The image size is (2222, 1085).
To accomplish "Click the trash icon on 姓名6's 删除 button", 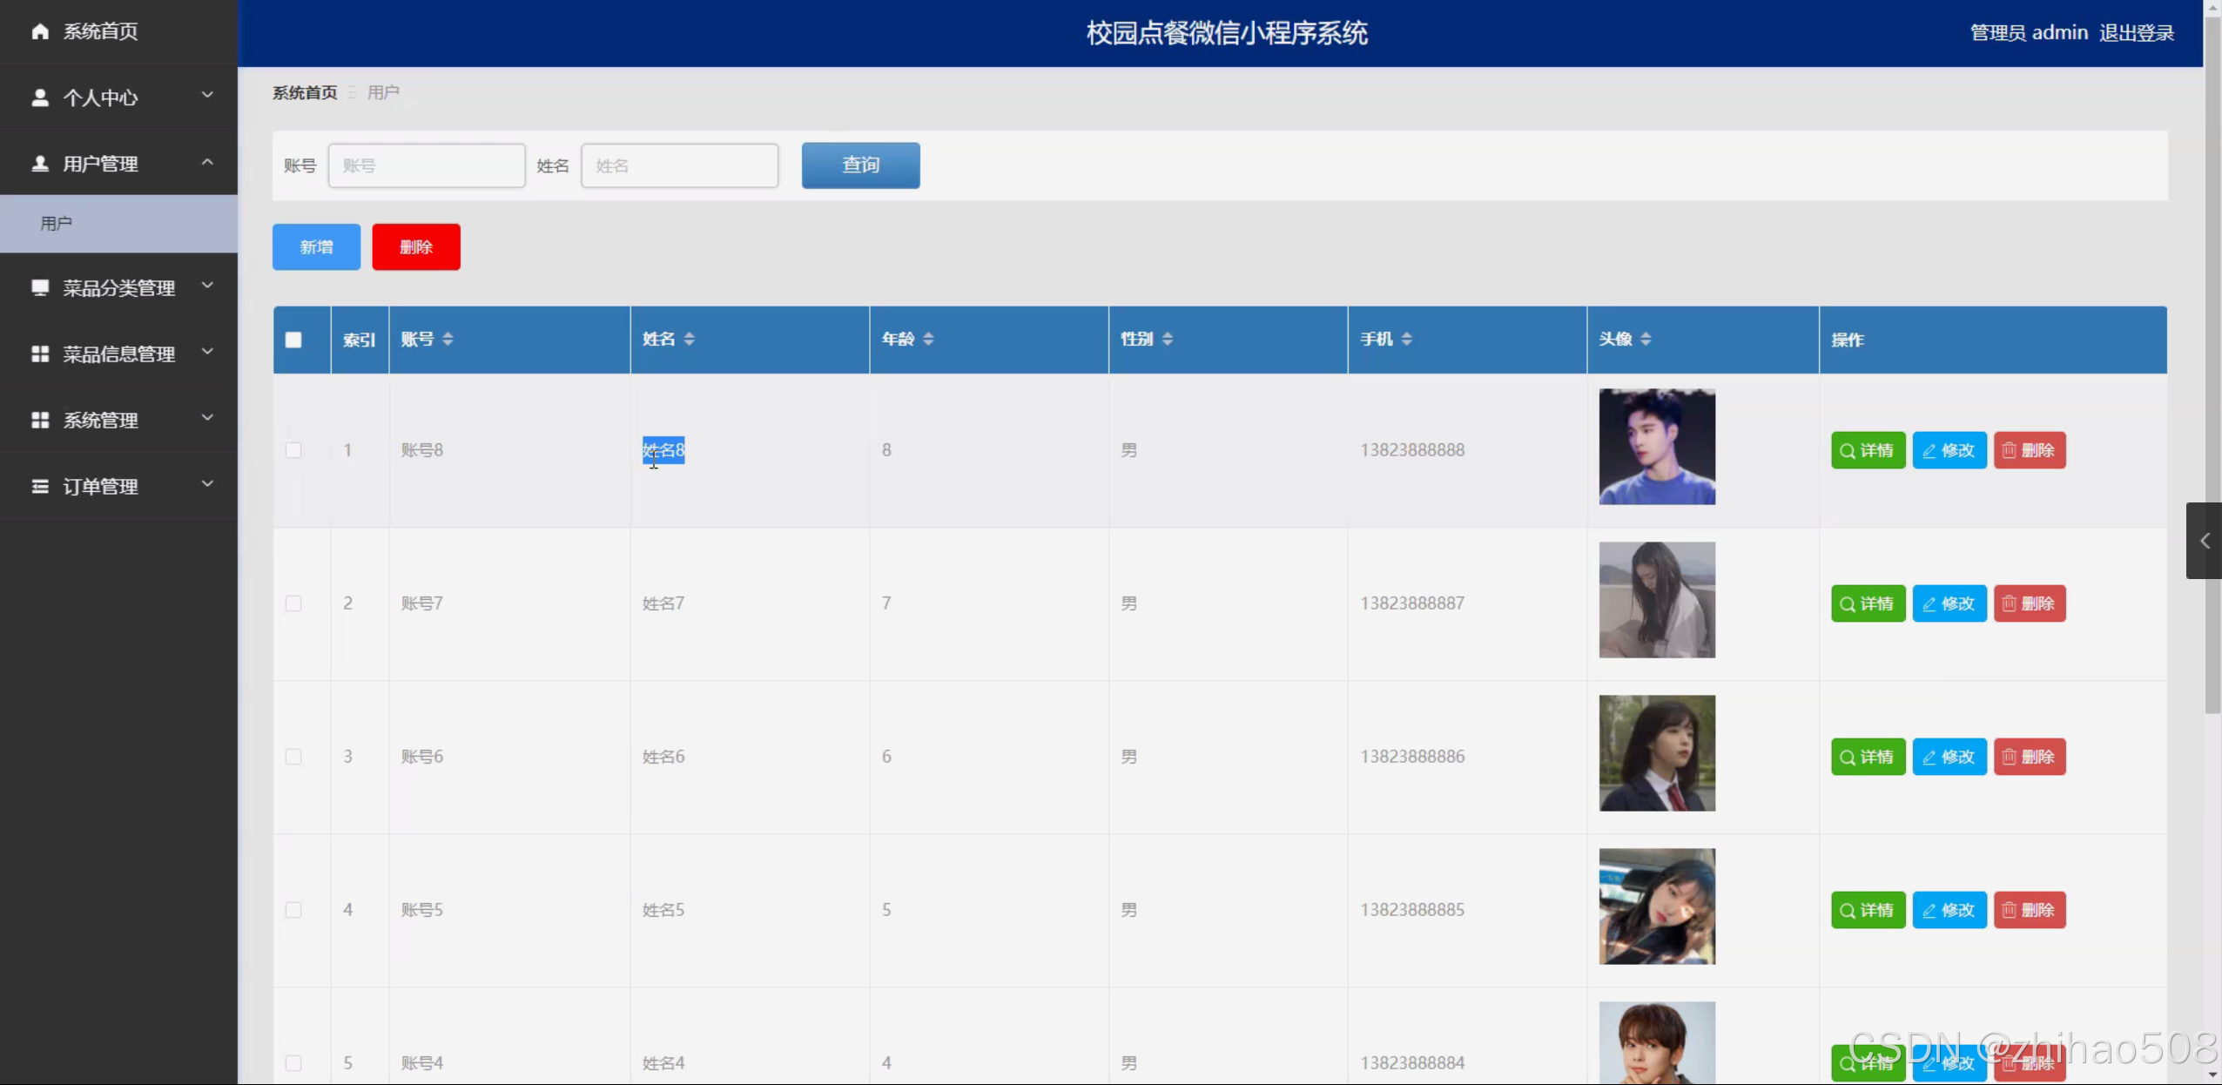I will tap(2010, 756).
